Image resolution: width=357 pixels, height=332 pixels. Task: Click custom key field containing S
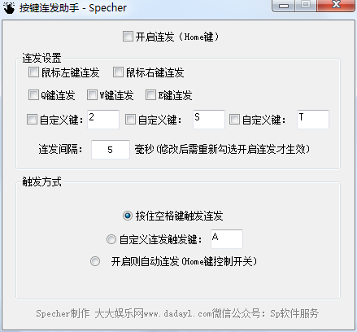[209, 120]
